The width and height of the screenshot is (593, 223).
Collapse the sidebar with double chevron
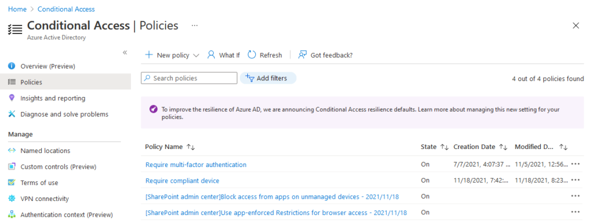point(125,53)
